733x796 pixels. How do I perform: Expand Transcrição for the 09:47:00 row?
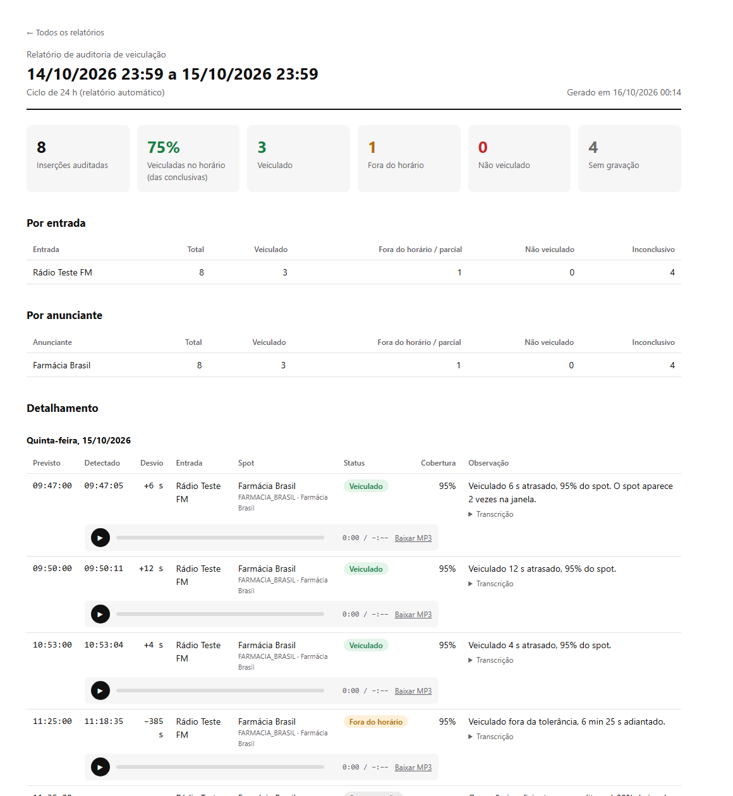[x=491, y=514]
